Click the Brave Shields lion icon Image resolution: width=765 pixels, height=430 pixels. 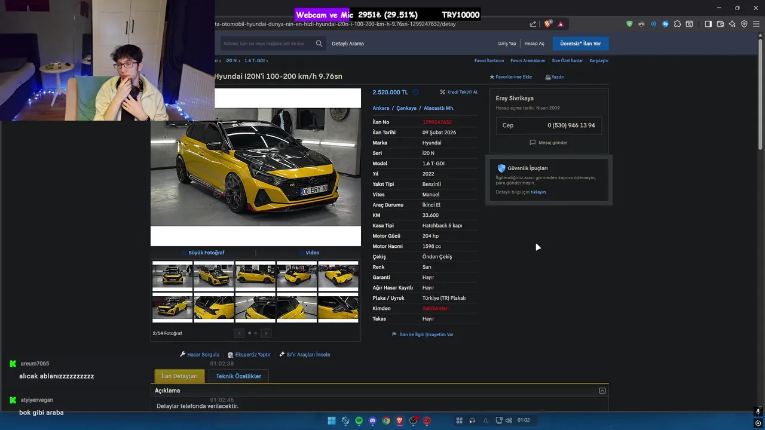(547, 24)
